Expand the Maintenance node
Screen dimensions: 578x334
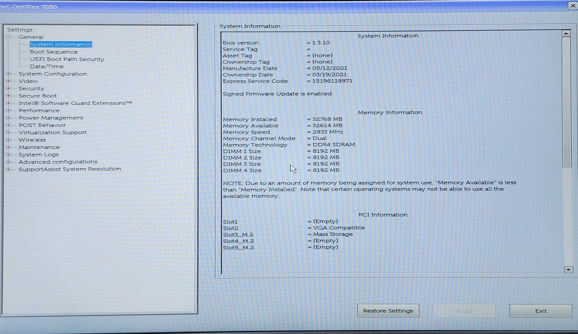8,147
